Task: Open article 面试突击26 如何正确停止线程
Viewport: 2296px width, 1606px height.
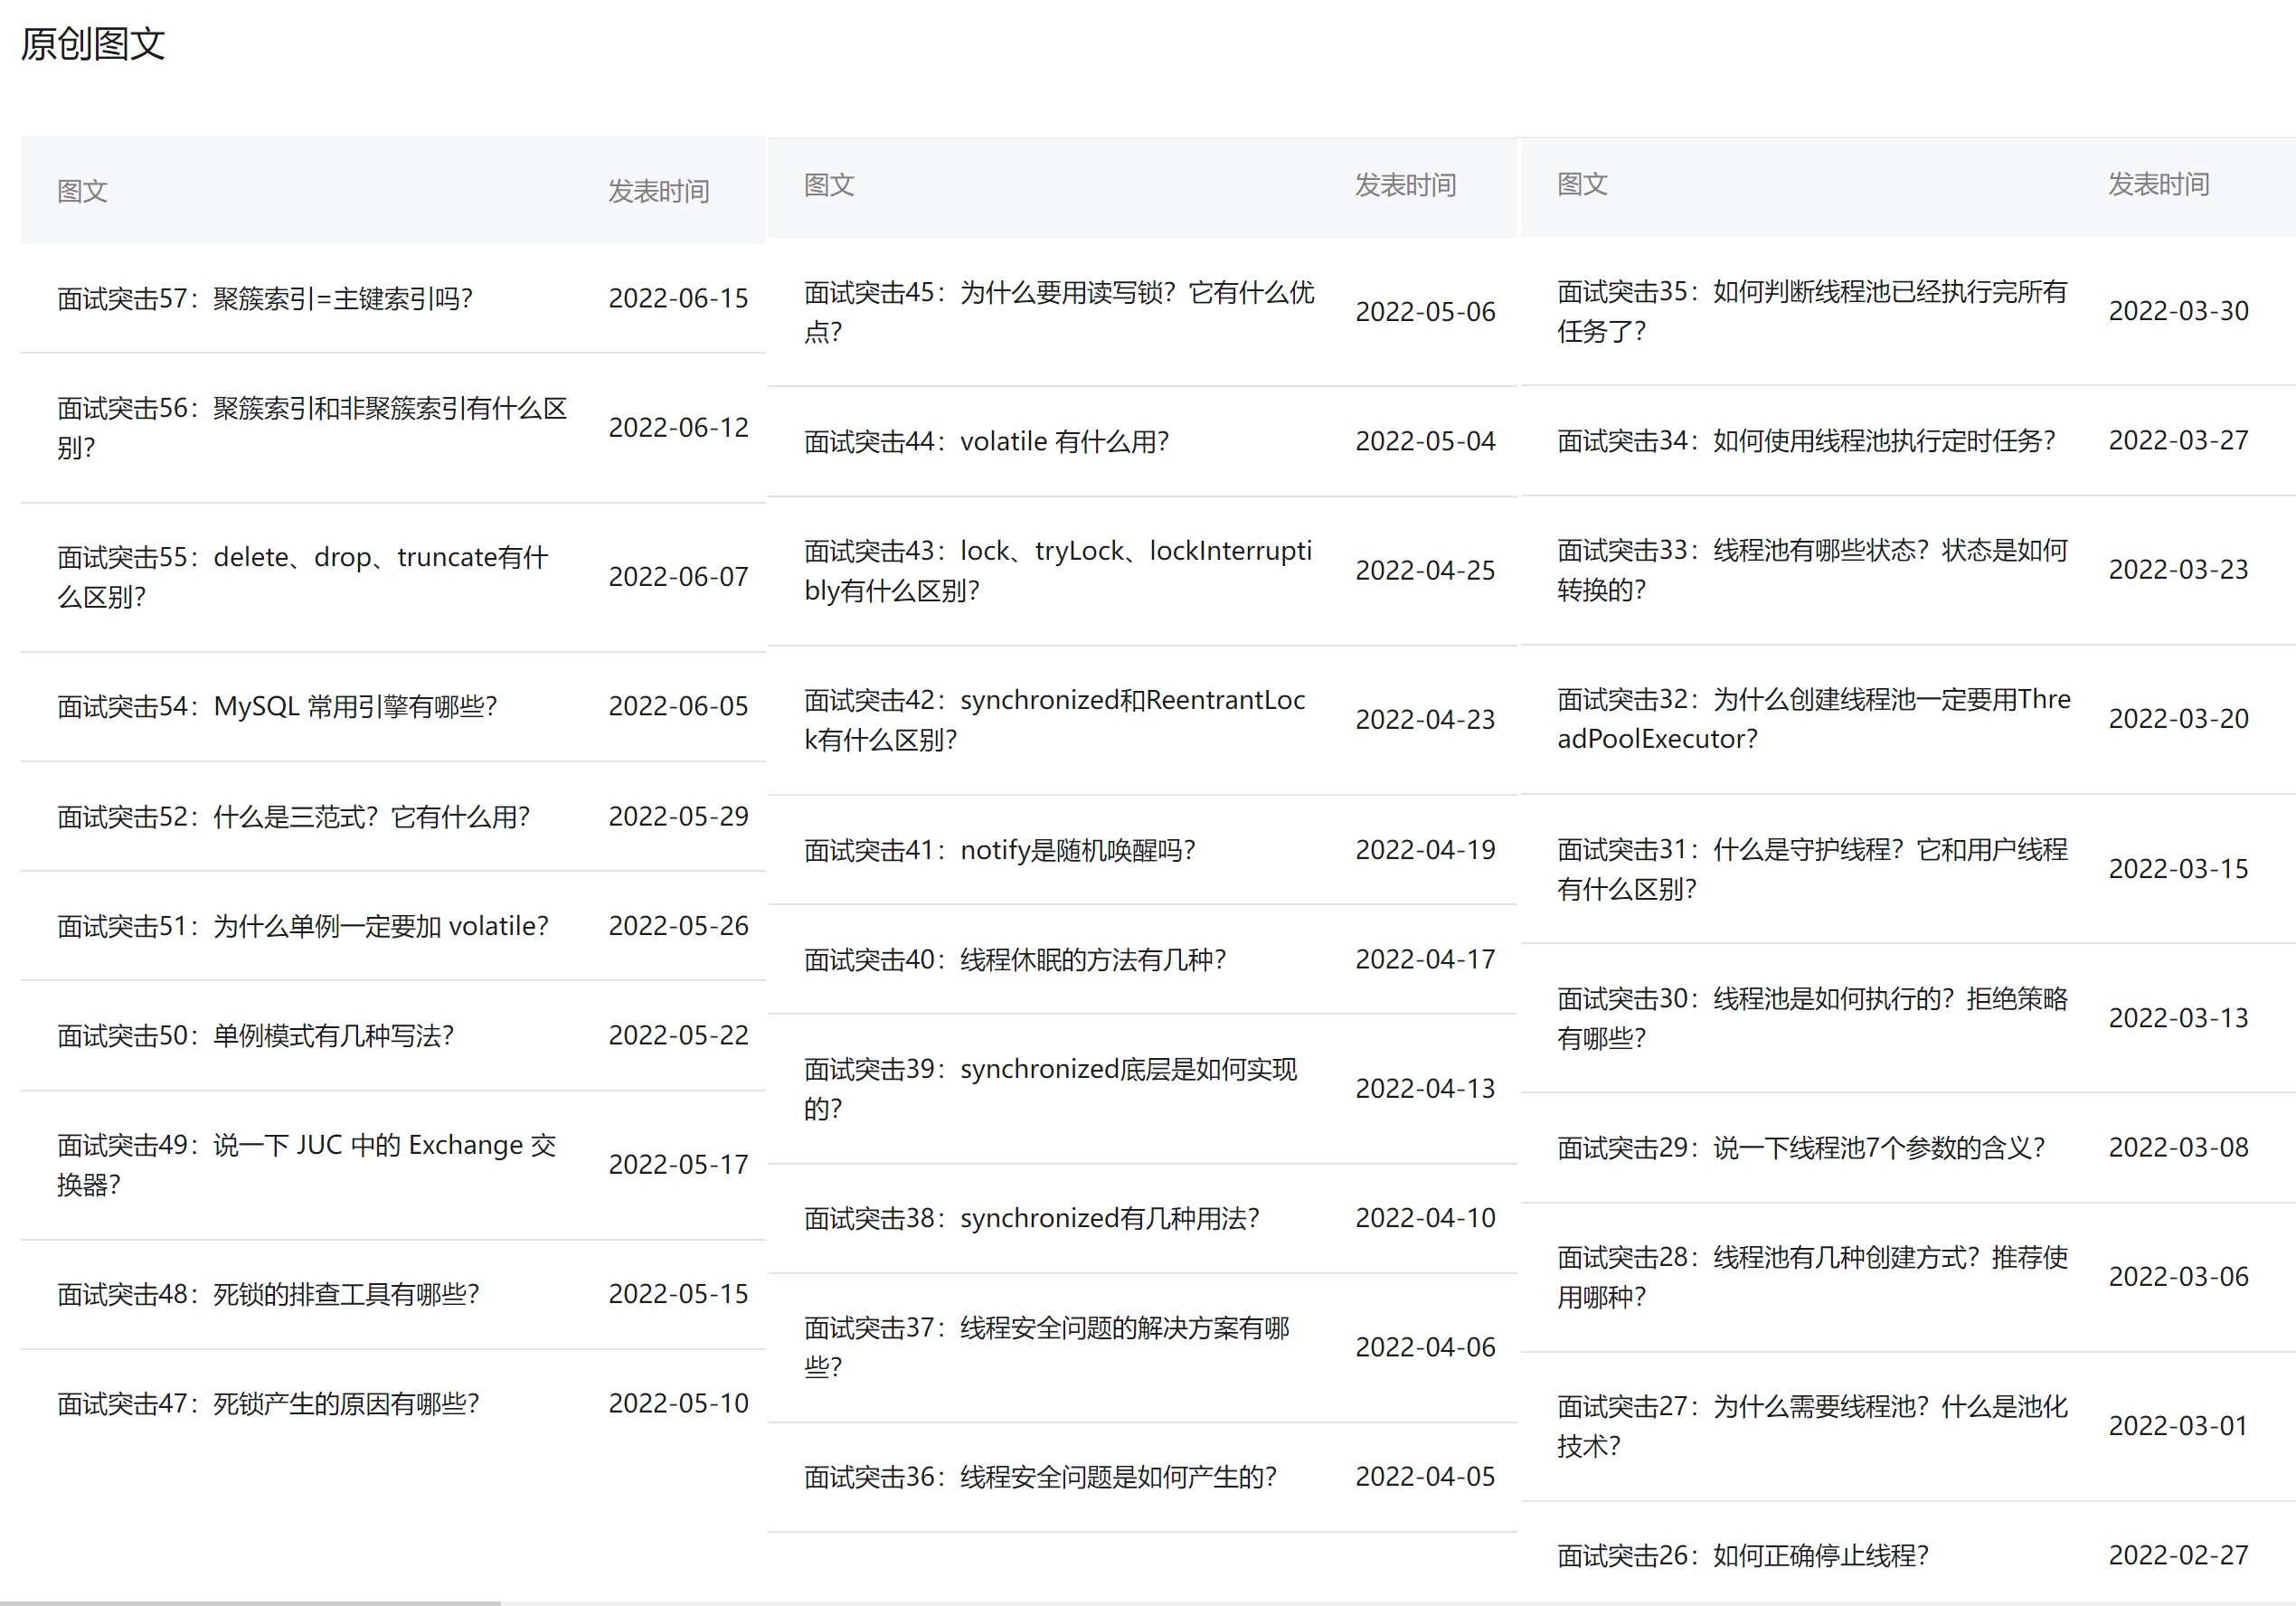Action: pyautogui.click(x=1743, y=1555)
